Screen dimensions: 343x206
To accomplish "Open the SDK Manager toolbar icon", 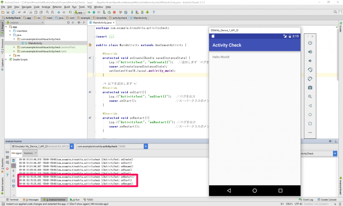I will 142,12.
